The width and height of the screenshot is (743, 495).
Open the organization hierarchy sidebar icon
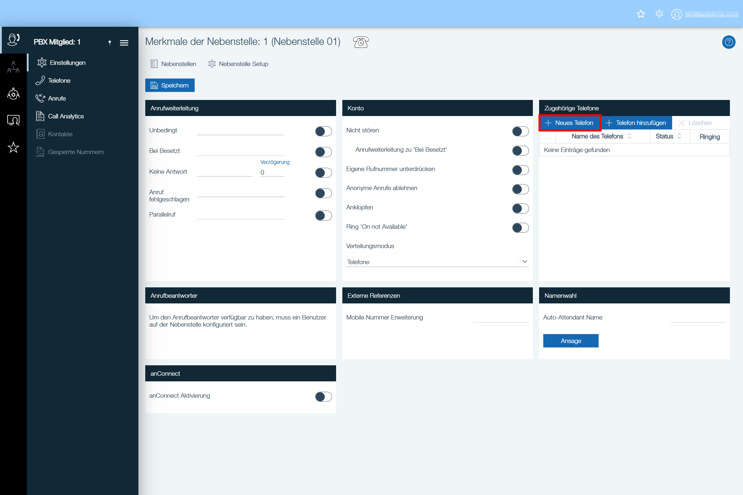coord(13,67)
